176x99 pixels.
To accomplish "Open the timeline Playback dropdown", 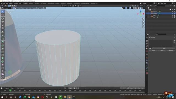I will 7,88.
